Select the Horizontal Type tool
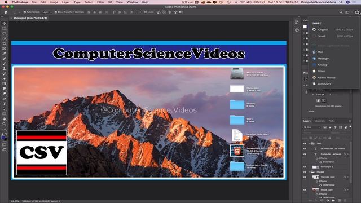 4,104
